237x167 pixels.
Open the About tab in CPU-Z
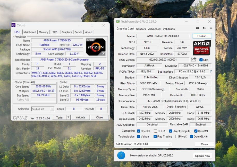coord(89,32)
